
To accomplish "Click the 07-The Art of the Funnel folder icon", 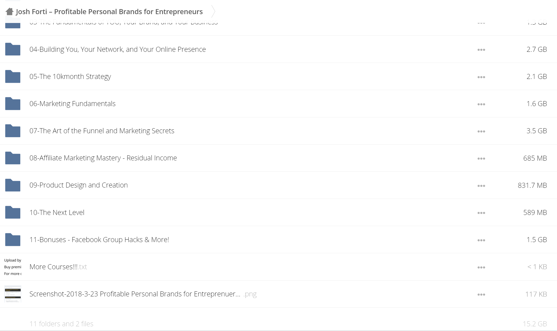I will point(13,131).
